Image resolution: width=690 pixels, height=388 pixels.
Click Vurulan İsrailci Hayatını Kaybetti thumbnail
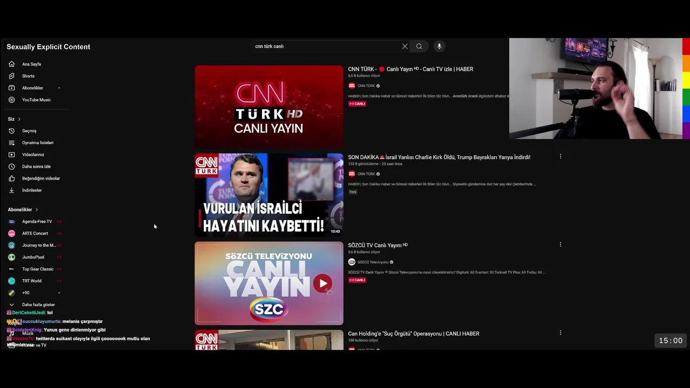(269, 195)
